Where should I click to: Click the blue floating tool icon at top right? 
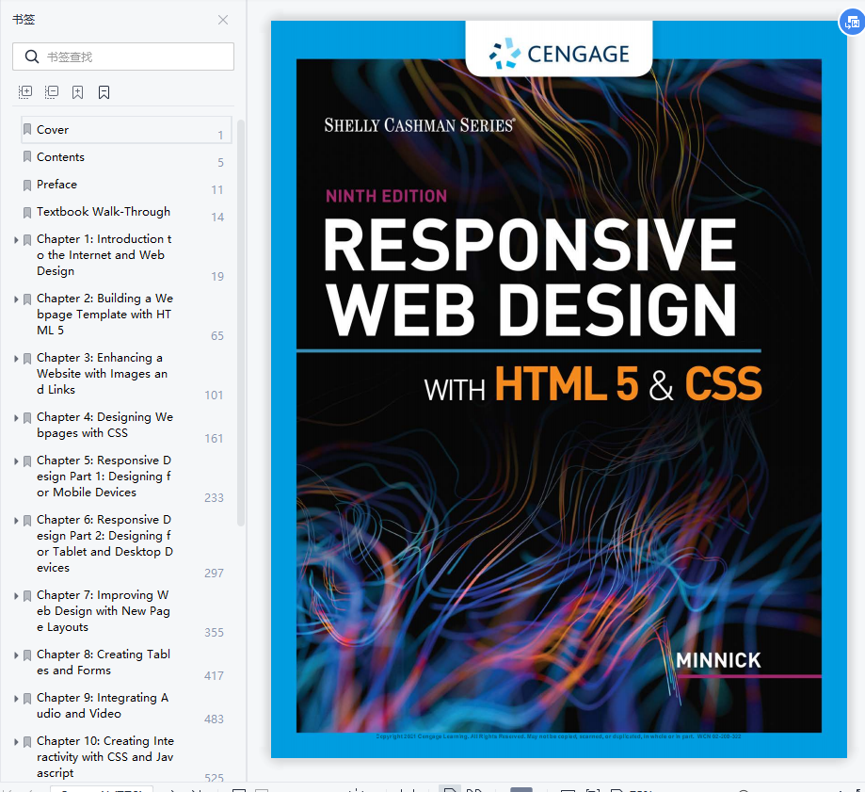point(852,23)
